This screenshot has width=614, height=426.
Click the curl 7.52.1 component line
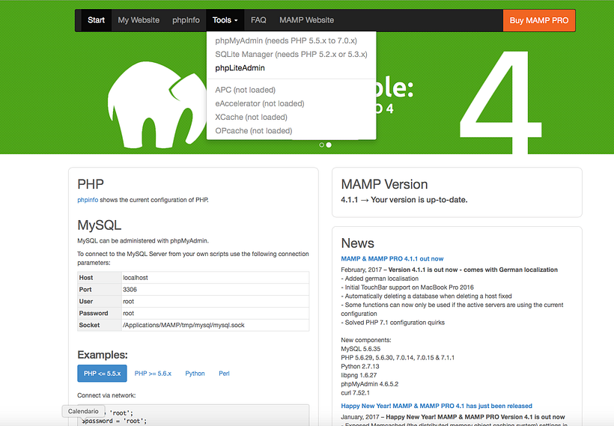(355, 393)
